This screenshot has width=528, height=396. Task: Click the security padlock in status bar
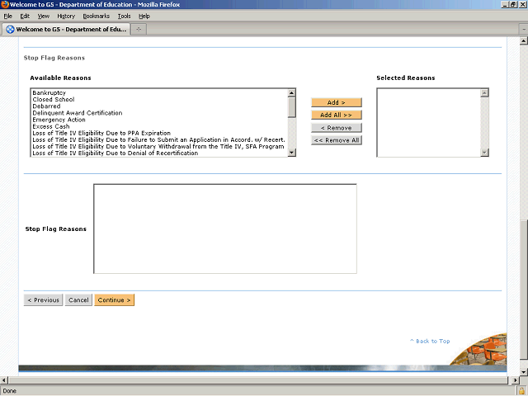point(521,391)
